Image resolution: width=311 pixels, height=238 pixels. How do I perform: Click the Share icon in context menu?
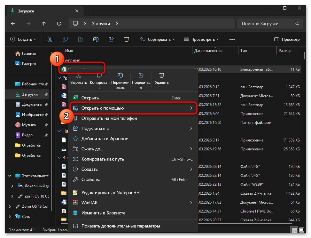(141, 76)
